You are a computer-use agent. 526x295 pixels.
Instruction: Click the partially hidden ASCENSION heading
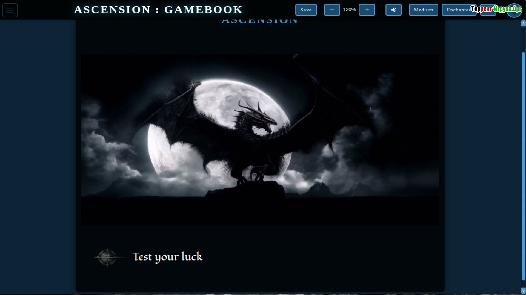click(x=259, y=21)
